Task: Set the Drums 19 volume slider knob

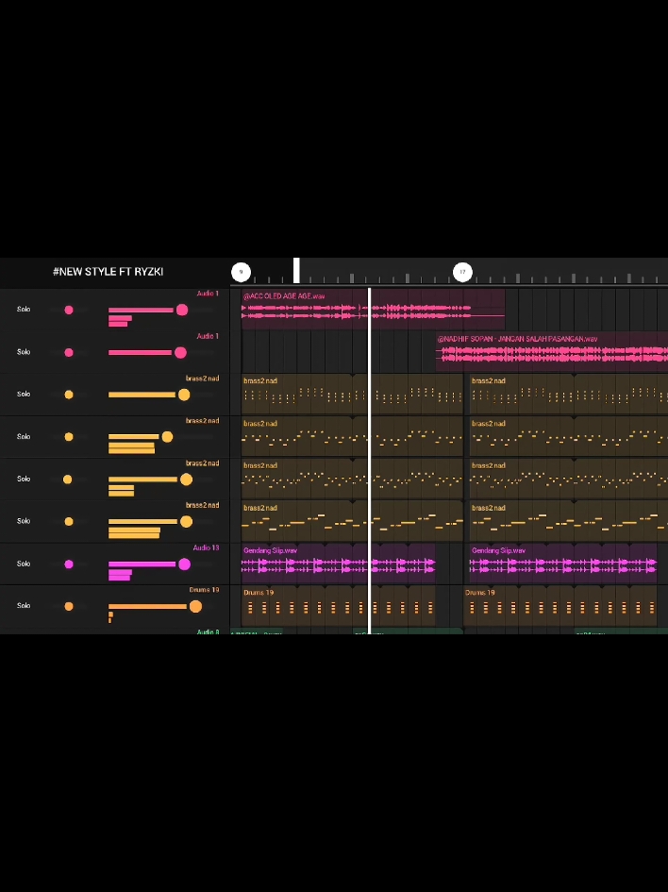Action: point(195,606)
